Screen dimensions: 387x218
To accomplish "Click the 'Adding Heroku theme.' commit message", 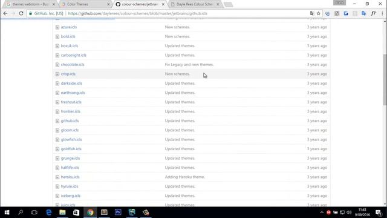I will click(x=184, y=177).
